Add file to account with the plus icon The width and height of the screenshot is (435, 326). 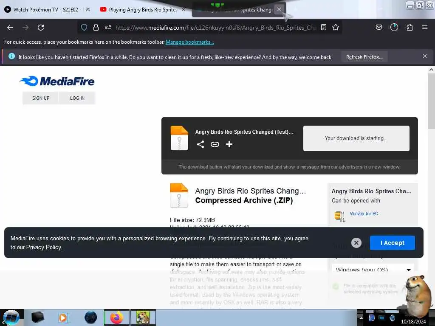229,144
